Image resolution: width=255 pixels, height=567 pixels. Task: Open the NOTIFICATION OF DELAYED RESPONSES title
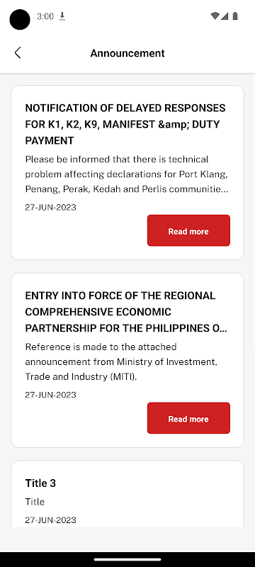[x=125, y=124]
